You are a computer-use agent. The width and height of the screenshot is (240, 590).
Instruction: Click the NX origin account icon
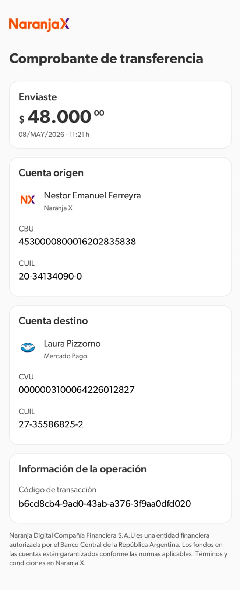pos(28,199)
